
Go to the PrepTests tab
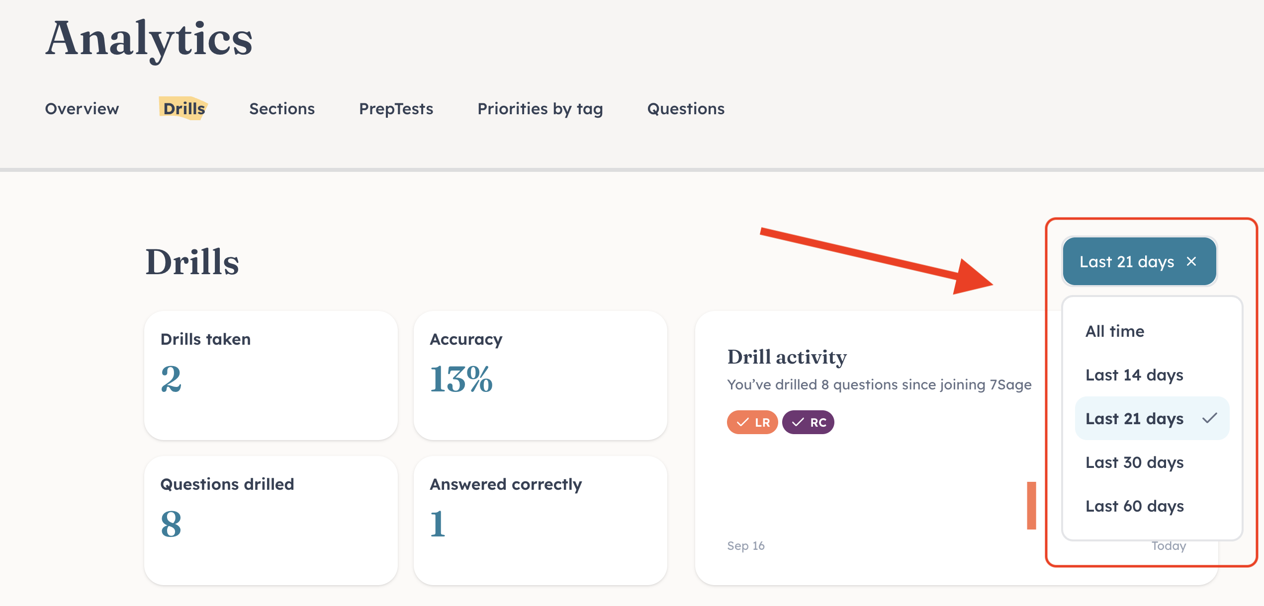[x=396, y=109]
